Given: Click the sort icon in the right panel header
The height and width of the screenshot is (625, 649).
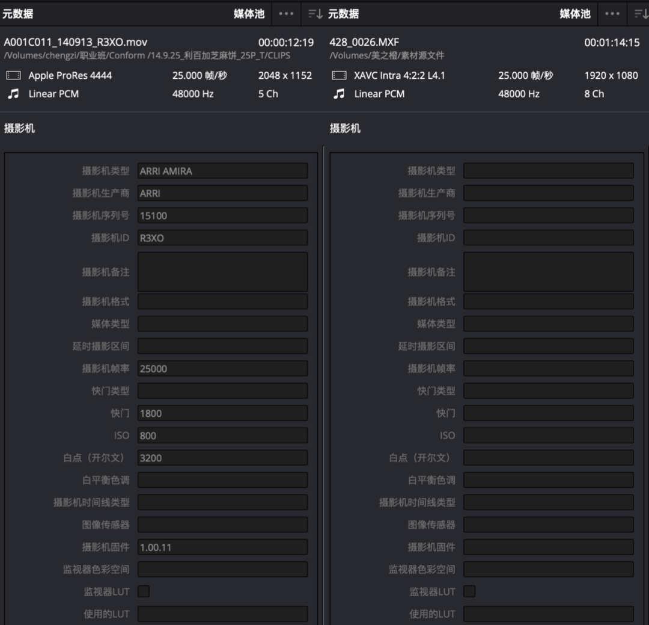Looking at the screenshot, I should 641,14.
